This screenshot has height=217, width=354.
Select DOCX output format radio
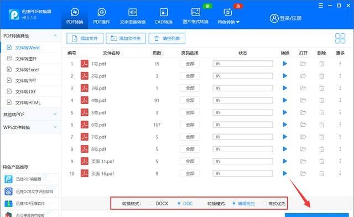pyautogui.click(x=152, y=204)
